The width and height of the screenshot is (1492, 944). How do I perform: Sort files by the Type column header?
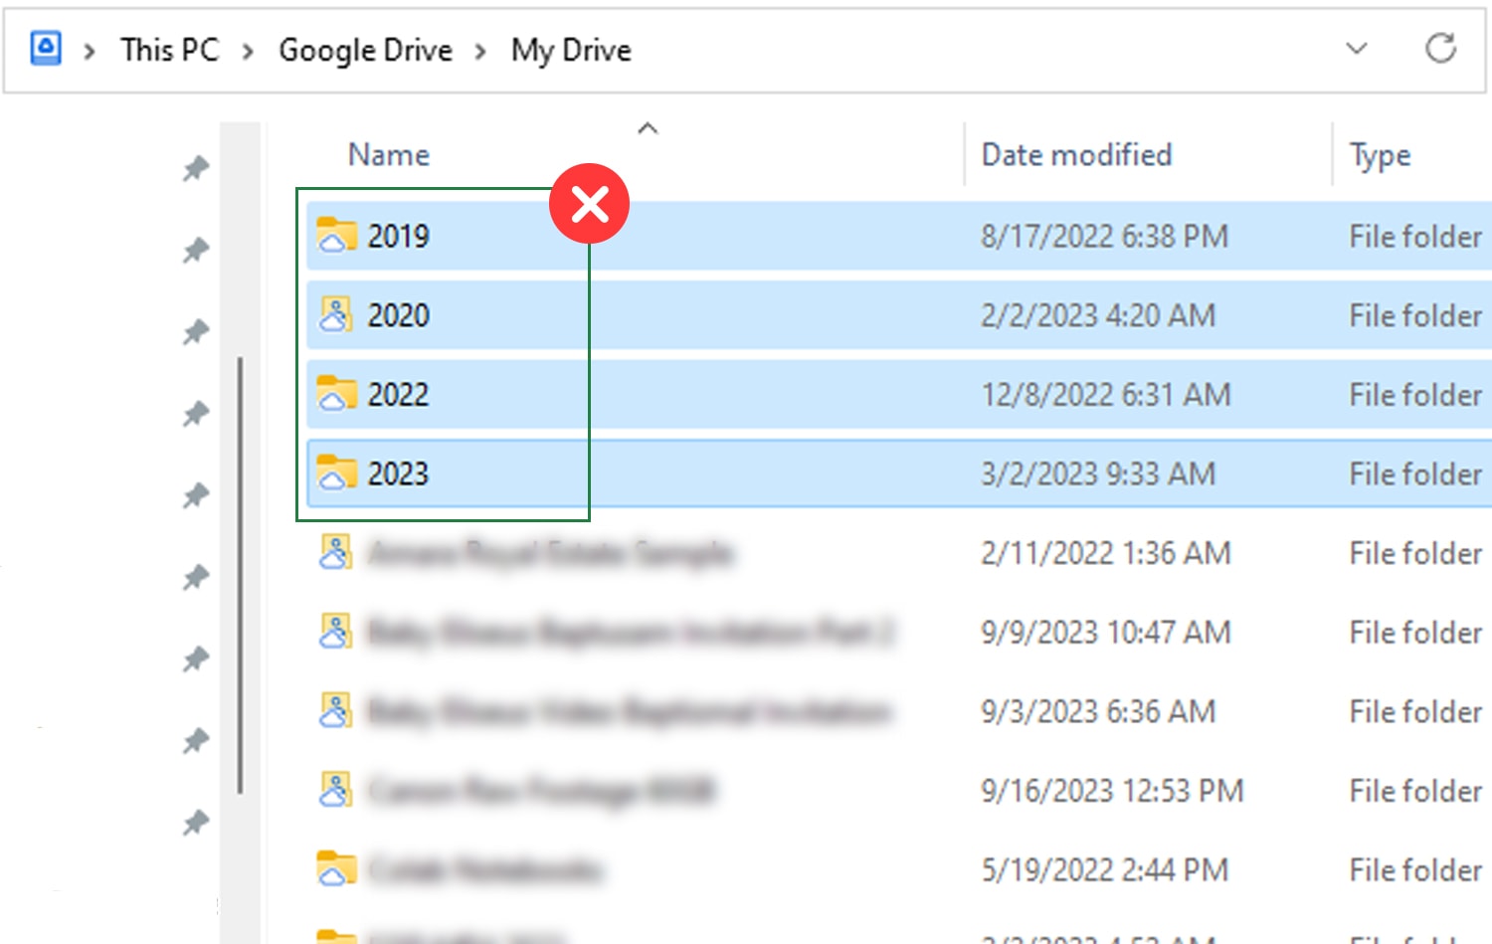click(x=1380, y=154)
